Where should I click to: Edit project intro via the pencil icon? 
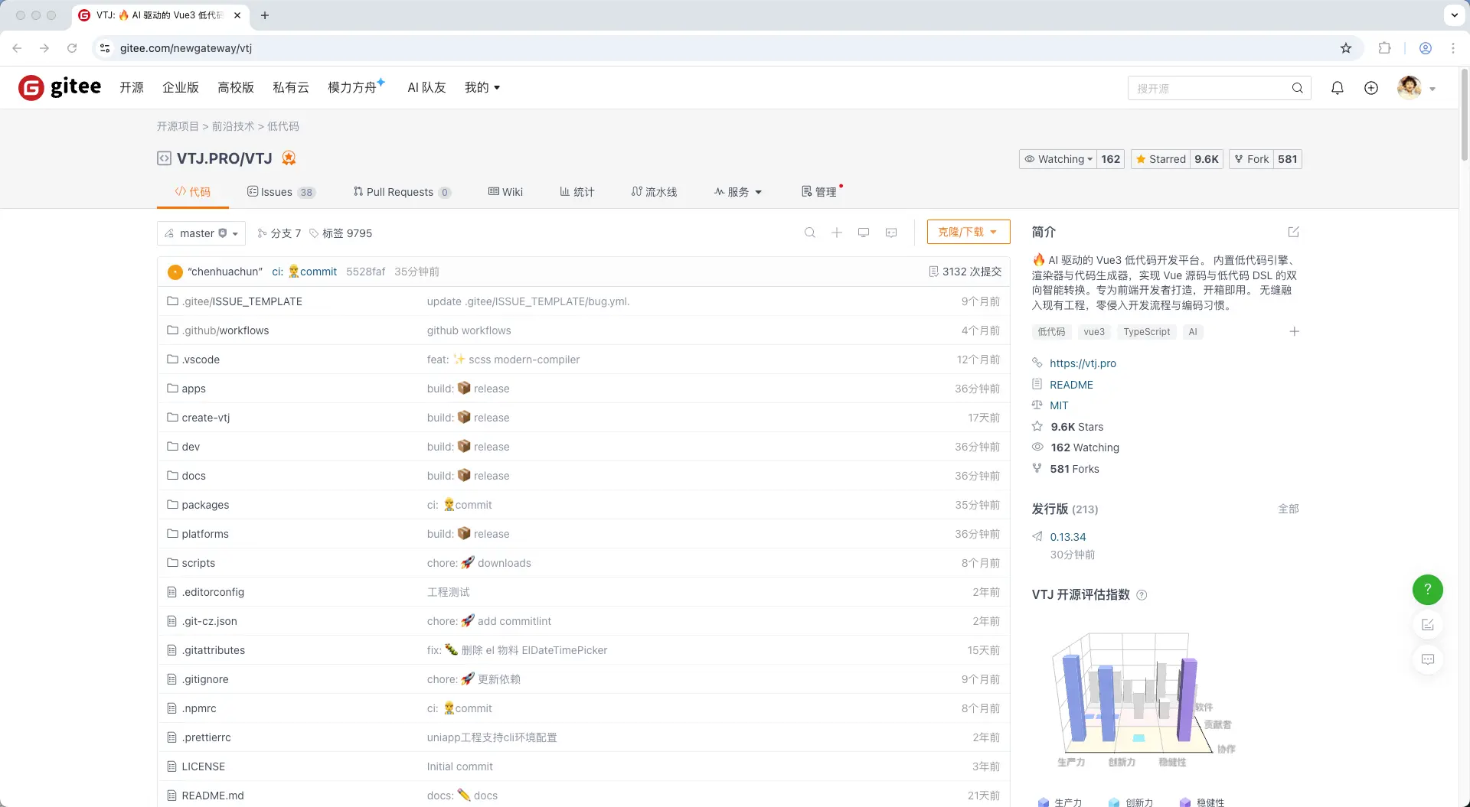[1293, 232]
